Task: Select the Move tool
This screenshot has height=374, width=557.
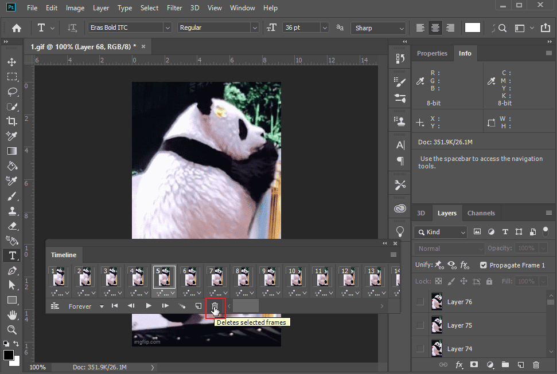Action: click(x=12, y=62)
